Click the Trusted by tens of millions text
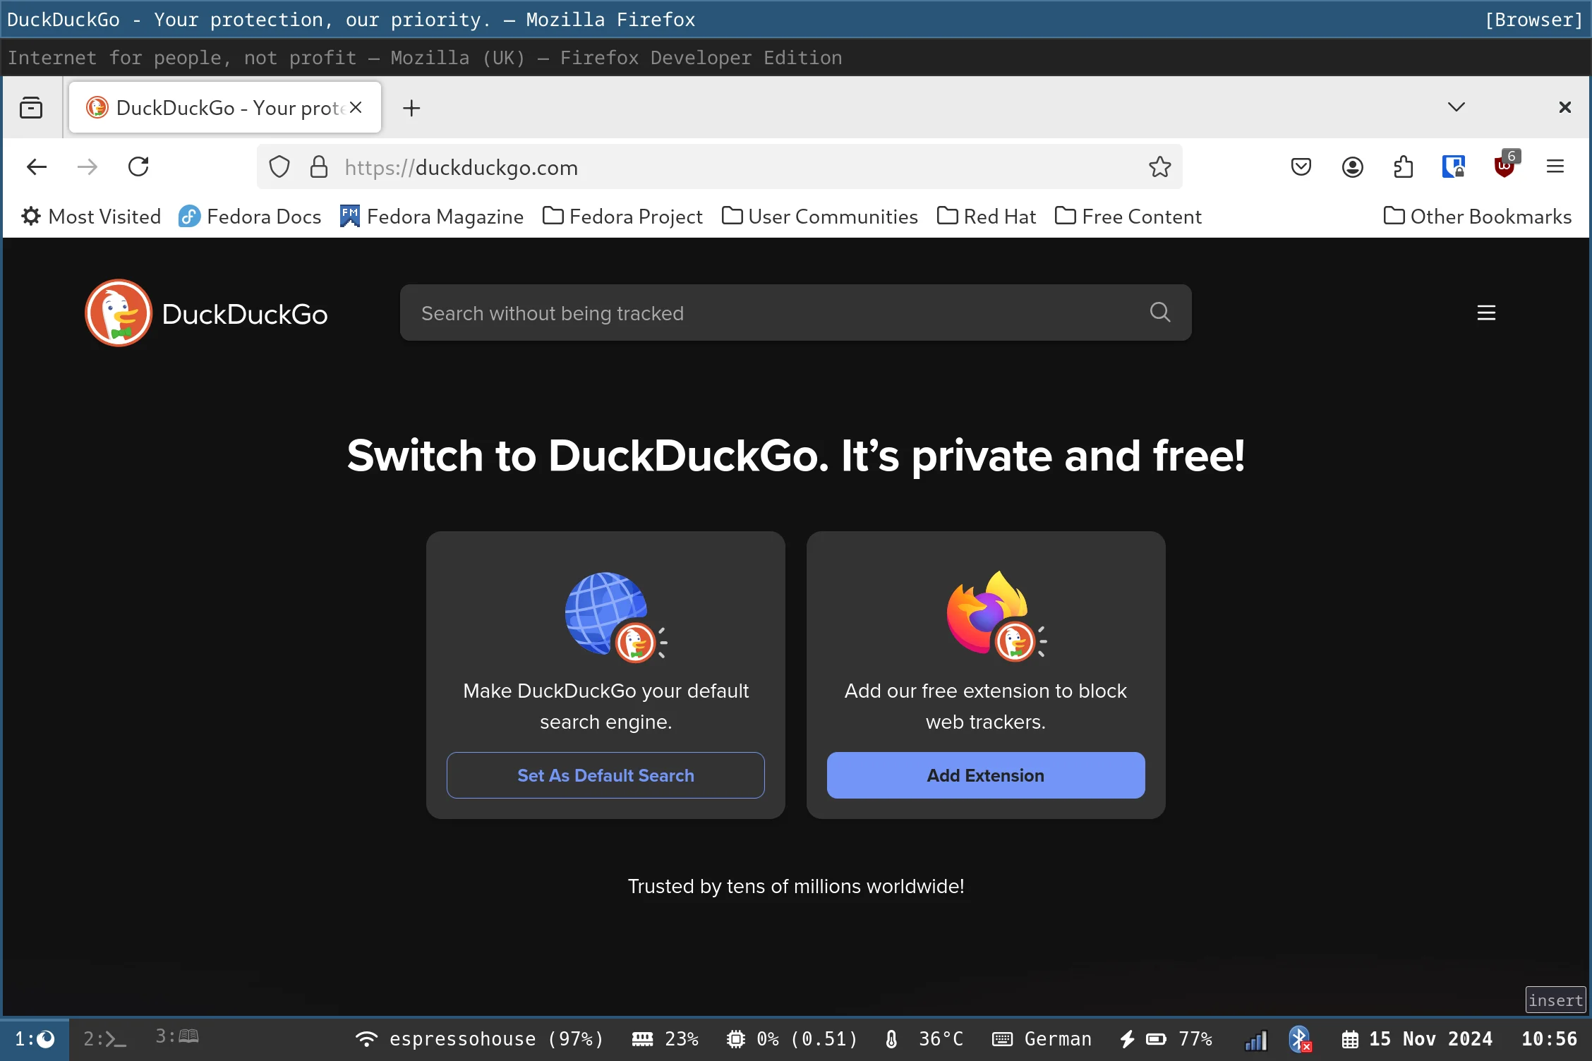The height and width of the screenshot is (1061, 1592). tap(796, 887)
